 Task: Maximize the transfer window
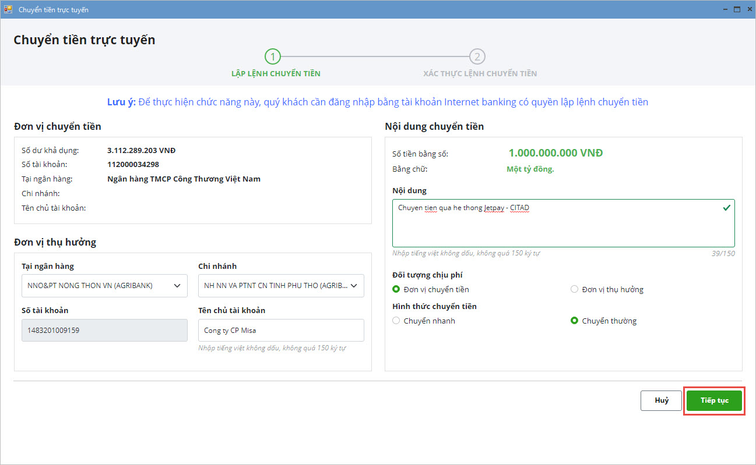tap(737, 9)
